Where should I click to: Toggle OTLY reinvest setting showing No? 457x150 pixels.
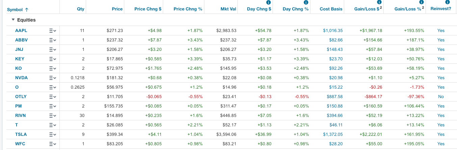tap(441, 97)
